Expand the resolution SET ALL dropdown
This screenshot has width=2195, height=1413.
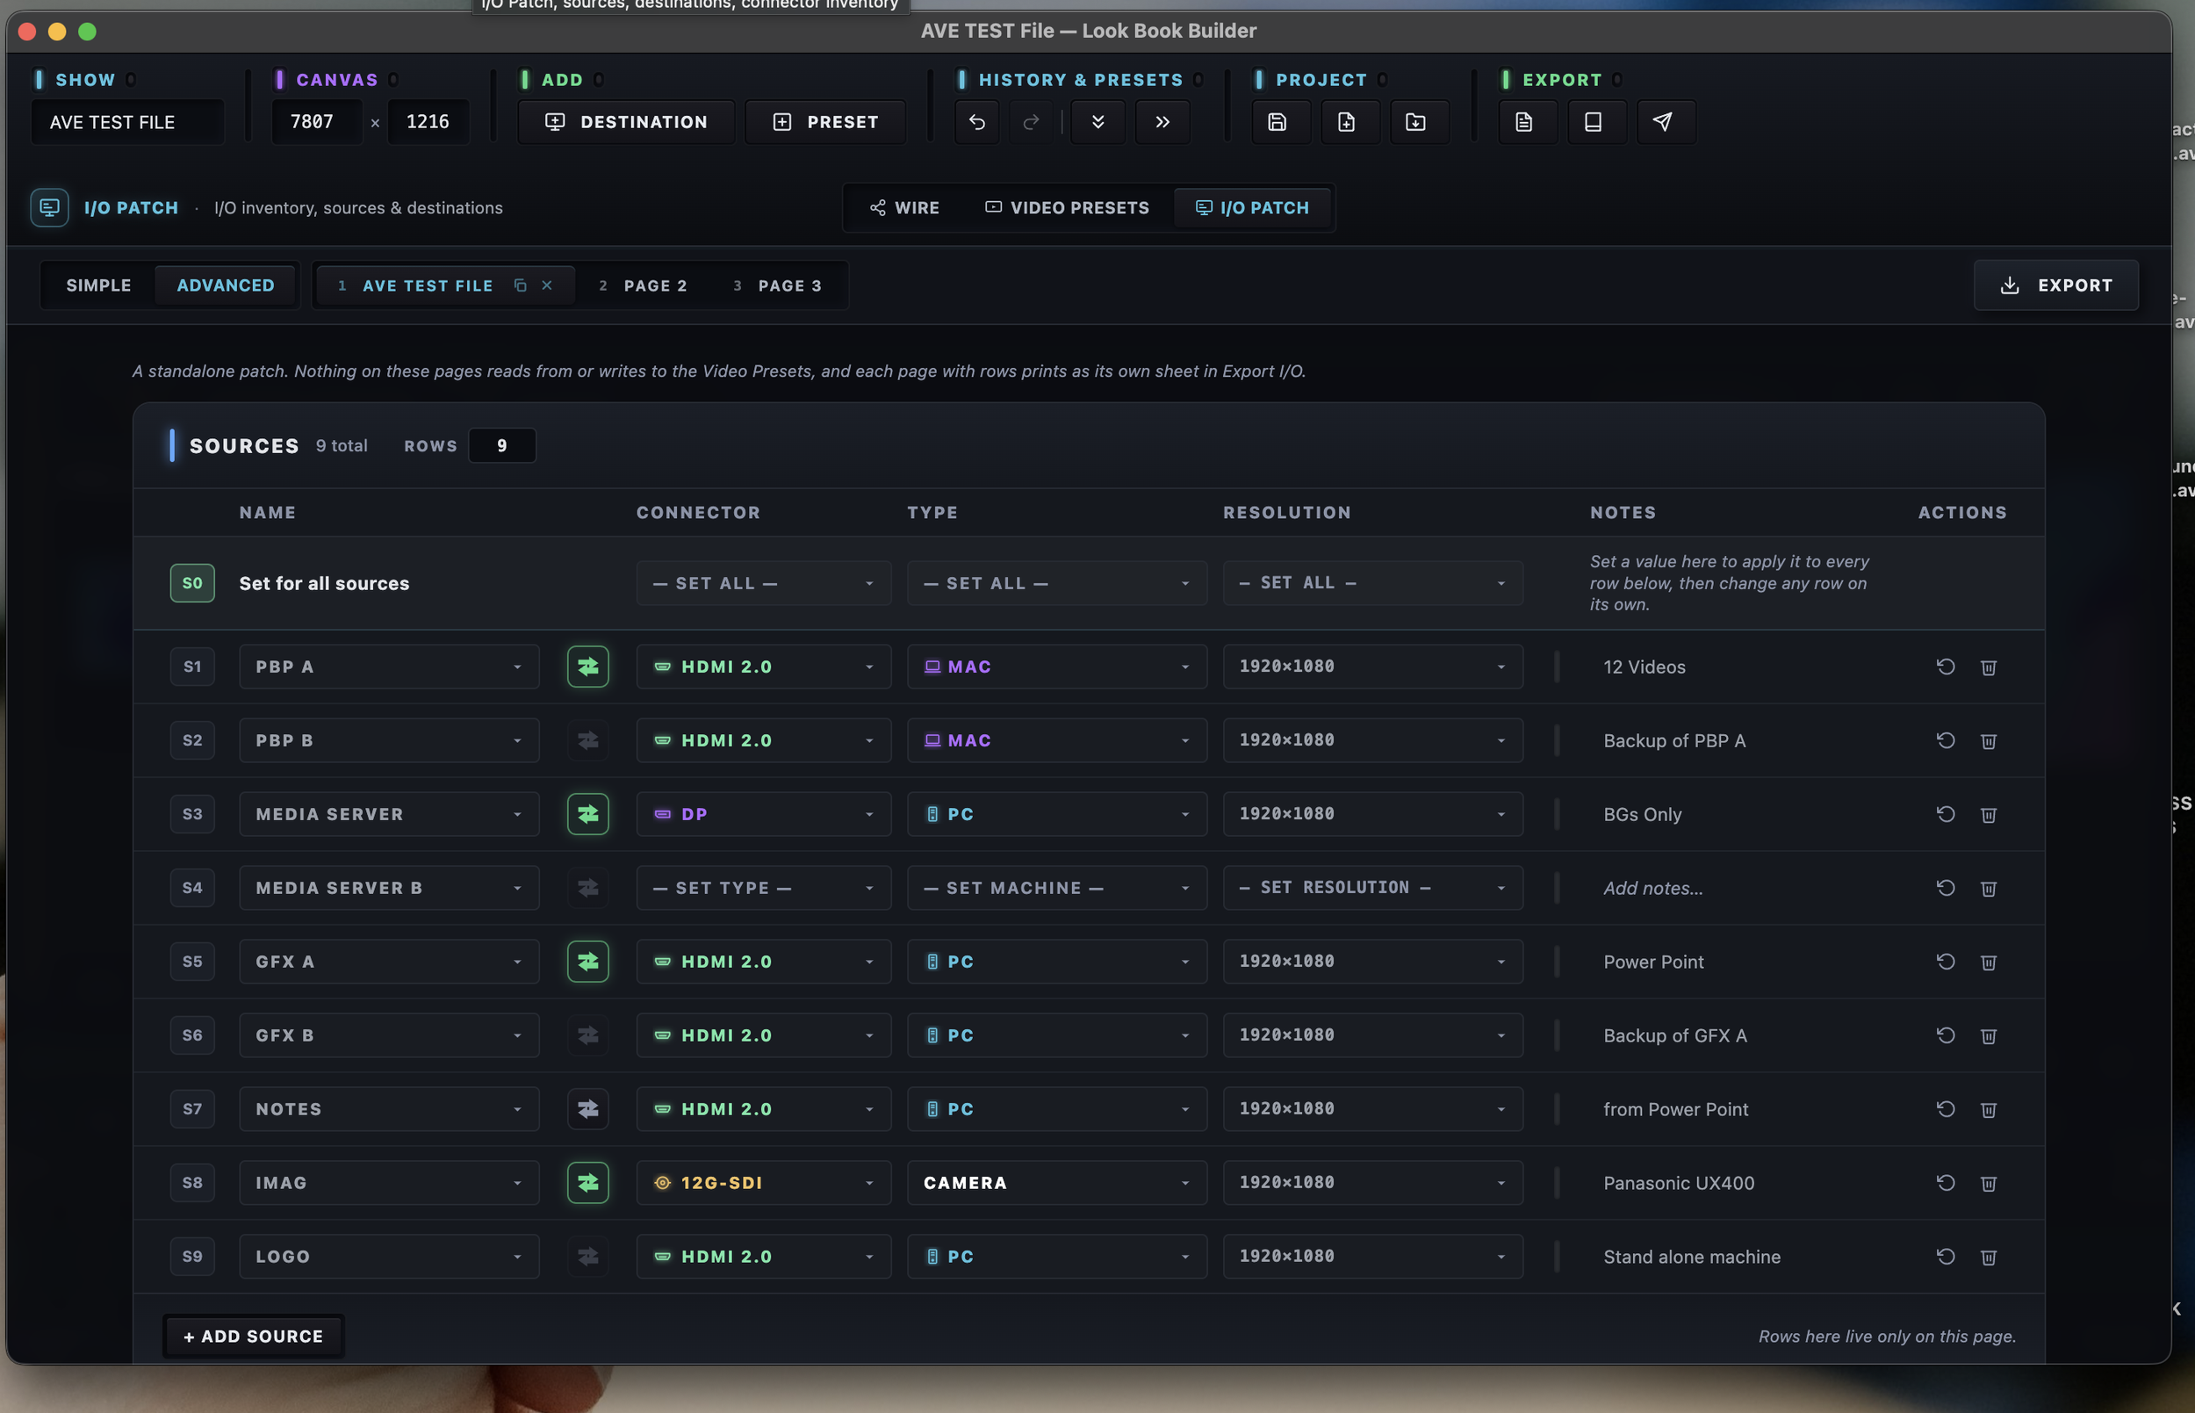tap(1372, 583)
